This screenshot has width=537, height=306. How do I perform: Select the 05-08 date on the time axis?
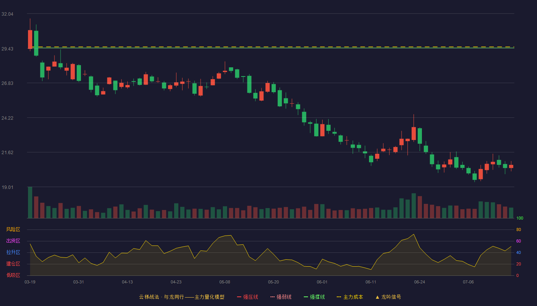pos(225,282)
